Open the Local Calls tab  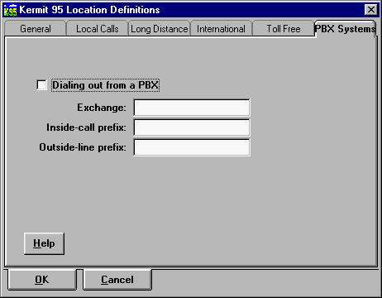point(98,29)
